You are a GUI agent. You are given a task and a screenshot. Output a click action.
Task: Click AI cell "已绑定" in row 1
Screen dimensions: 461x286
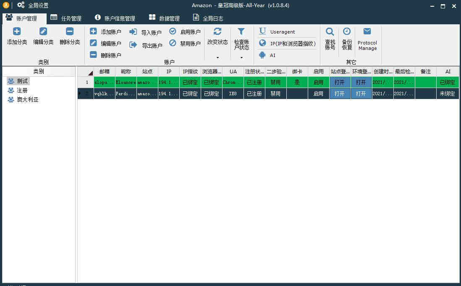click(x=448, y=82)
